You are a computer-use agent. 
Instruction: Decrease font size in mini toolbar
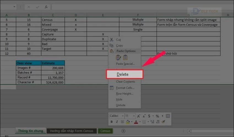[144, 116]
